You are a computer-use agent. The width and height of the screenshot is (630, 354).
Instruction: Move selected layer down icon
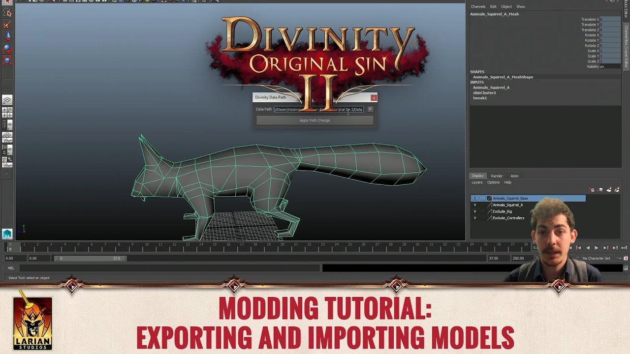[x=600, y=189]
